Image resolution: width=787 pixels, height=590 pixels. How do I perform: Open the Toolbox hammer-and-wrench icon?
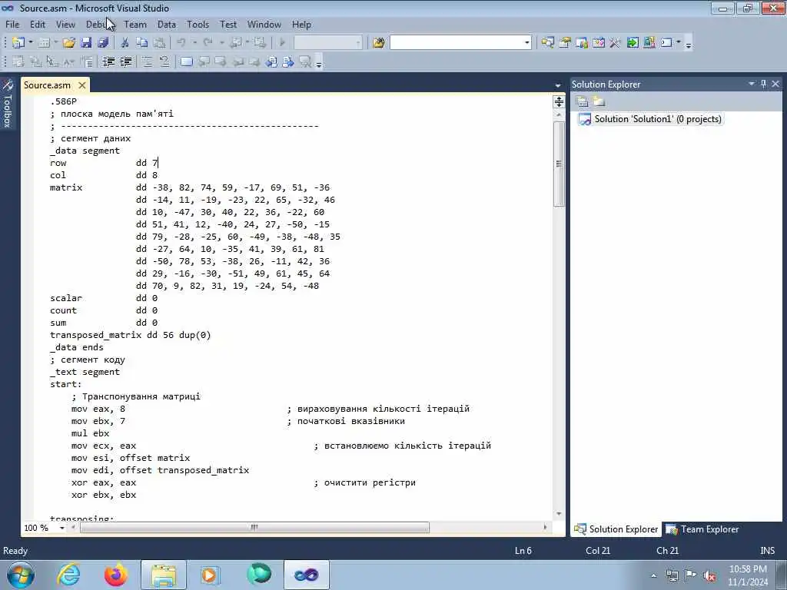click(x=616, y=43)
